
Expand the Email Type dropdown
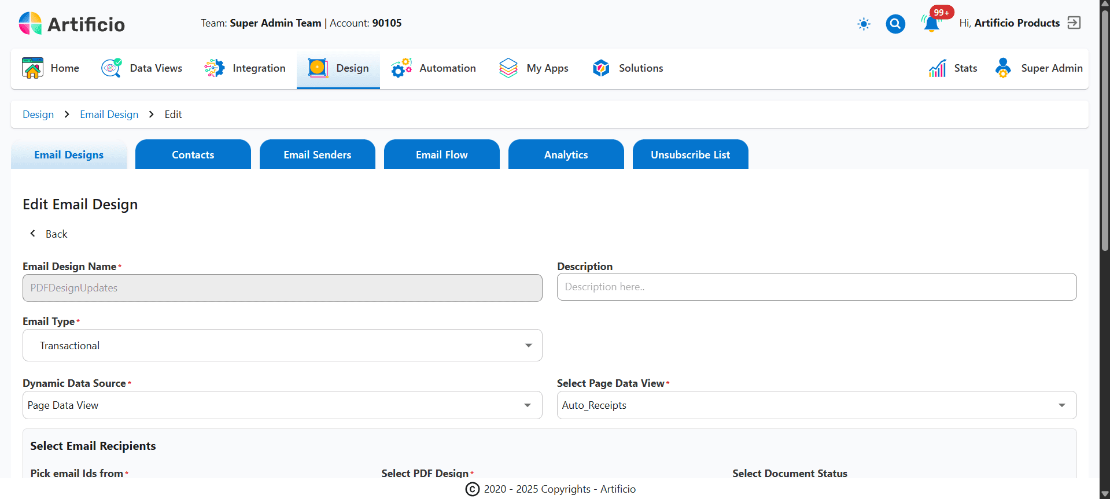tap(282, 345)
